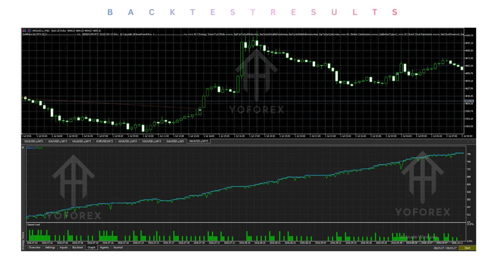Click the 1 Jul 2026 time axis label
This screenshot has width=493, height=277.
click(27, 136)
